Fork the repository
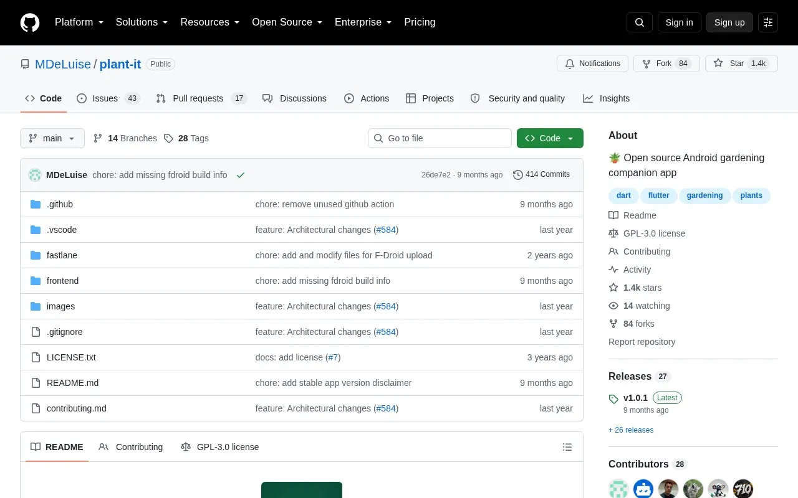This screenshot has height=498, width=798. tap(666, 63)
